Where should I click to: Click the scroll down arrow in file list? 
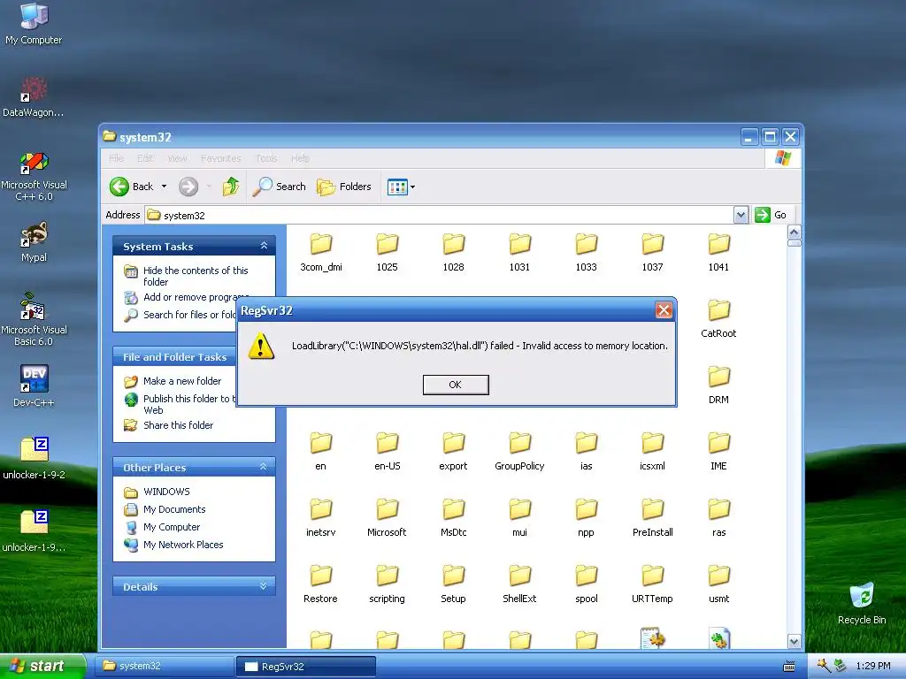[x=794, y=641]
